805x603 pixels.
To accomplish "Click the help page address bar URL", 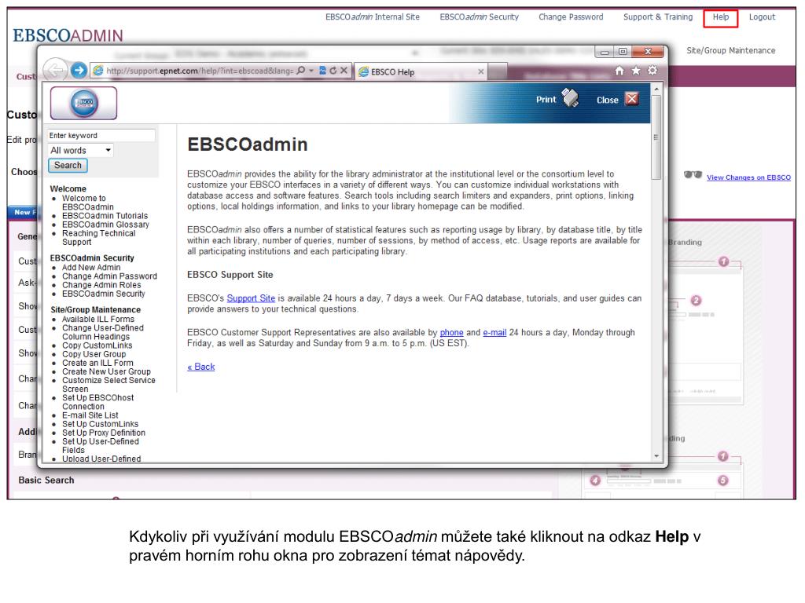I will point(200,71).
